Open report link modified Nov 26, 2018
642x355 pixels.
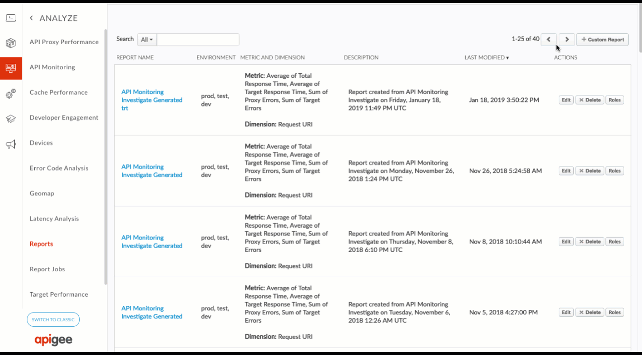[x=152, y=171]
